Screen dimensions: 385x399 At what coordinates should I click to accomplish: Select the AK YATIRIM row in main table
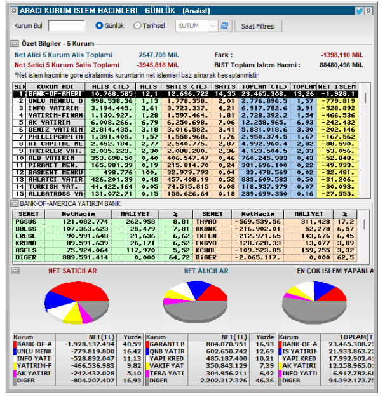point(186,123)
